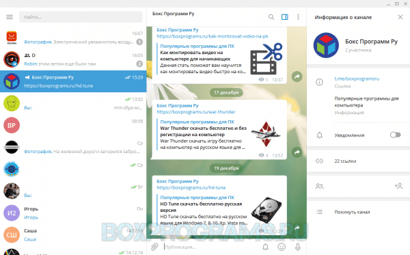The width and height of the screenshot is (410, 255).
Task: Open the kak-montirovat-video-na-pk link
Action: click(x=213, y=36)
